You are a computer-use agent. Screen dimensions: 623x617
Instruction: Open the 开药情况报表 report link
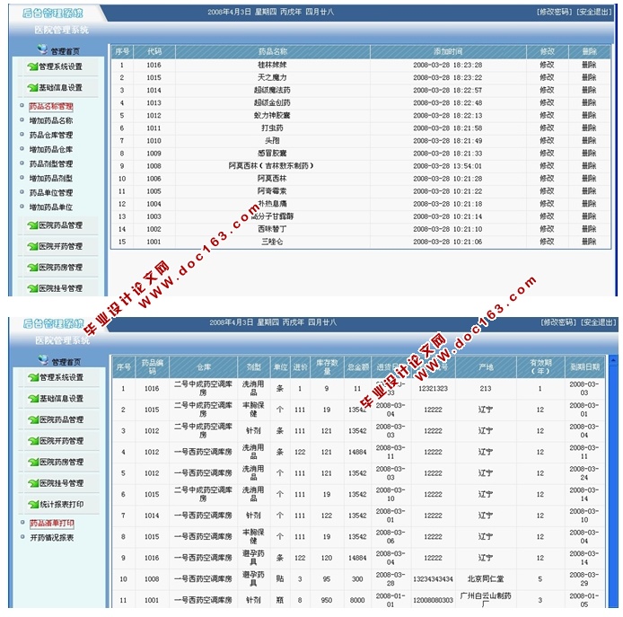point(52,537)
